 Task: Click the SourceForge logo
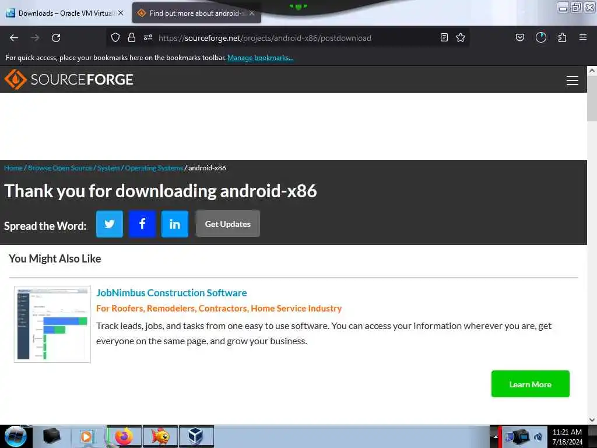pos(69,79)
